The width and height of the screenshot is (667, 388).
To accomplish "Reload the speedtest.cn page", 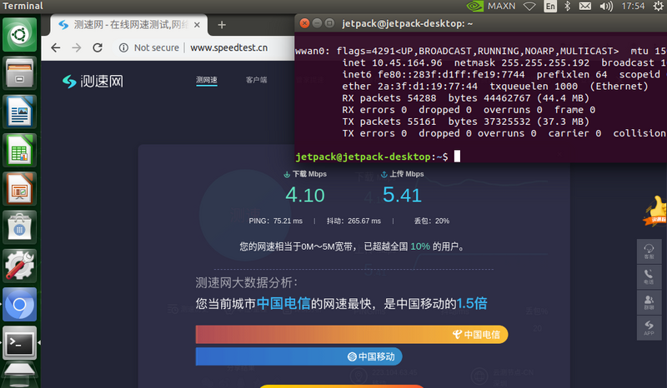I will 98,47.
